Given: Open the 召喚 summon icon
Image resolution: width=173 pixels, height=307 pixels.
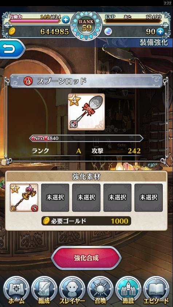Looking at the screenshot, I should pos(100,290).
